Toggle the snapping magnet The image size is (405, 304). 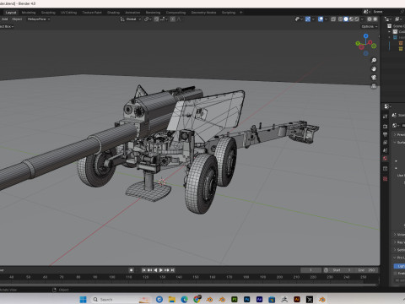(x=157, y=19)
